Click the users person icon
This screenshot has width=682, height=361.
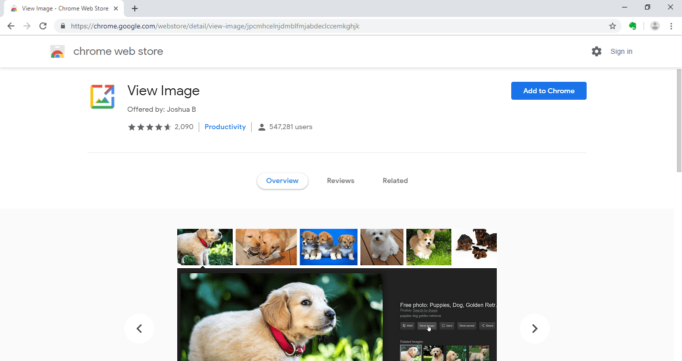coord(262,127)
